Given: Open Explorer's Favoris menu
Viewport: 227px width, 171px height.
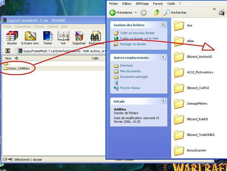Looking at the screenshot, I should pyautogui.click(x=158, y=4).
